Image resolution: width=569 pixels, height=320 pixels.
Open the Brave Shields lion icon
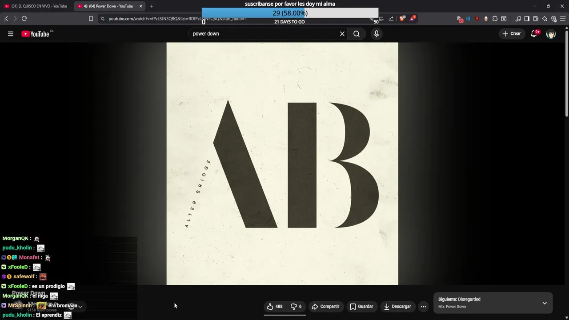(402, 19)
